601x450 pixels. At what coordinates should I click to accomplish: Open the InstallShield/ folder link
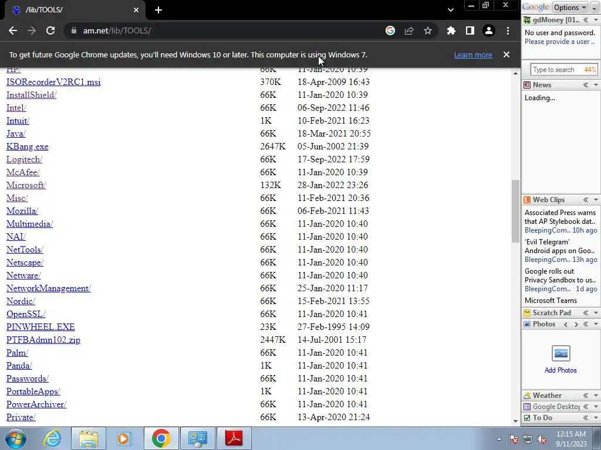pyautogui.click(x=32, y=95)
